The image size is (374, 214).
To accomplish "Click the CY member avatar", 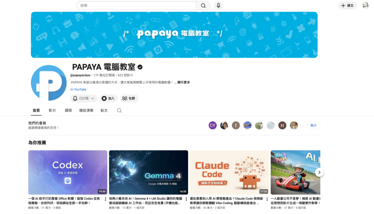I will 213,125.
